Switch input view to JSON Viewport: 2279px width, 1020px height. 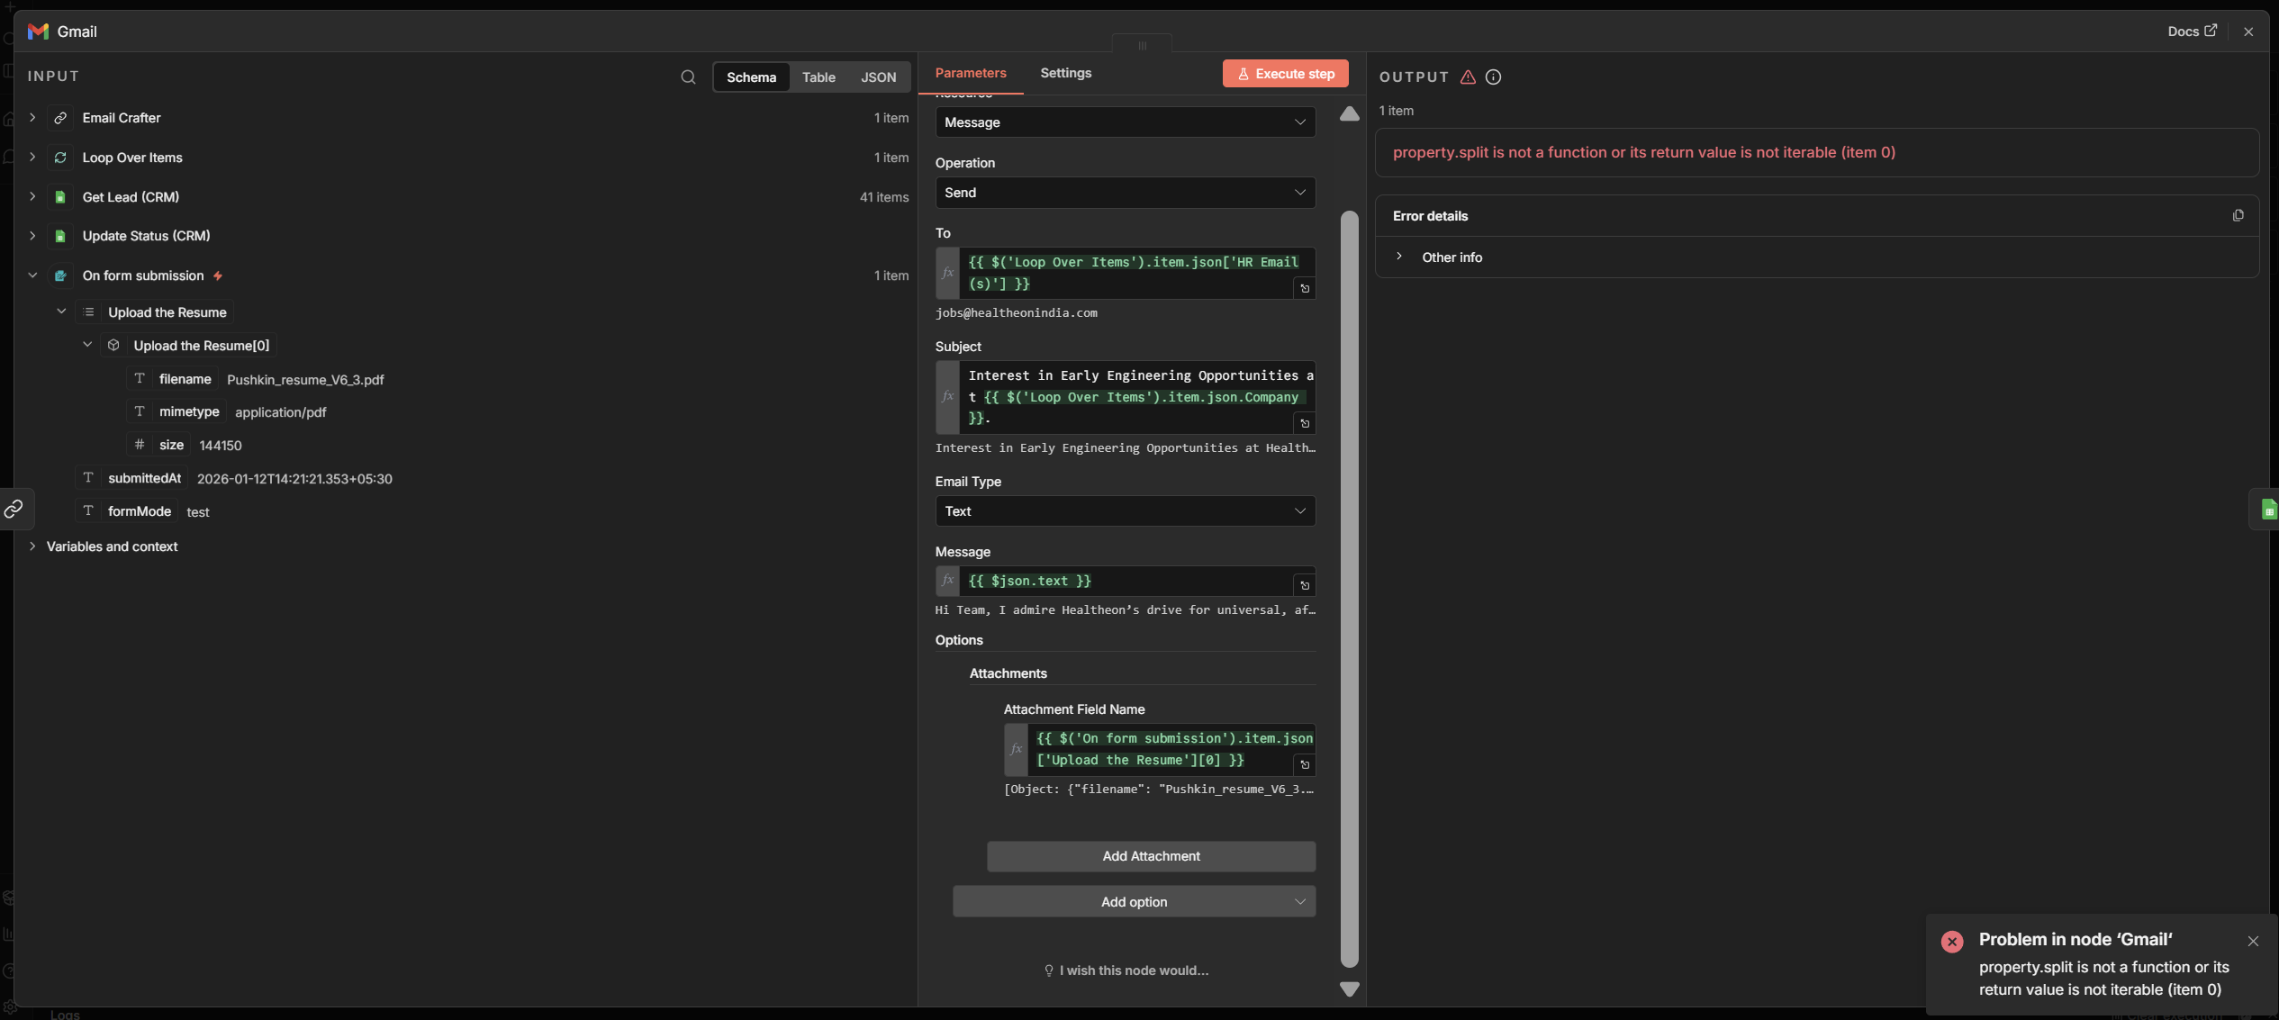pos(878,77)
